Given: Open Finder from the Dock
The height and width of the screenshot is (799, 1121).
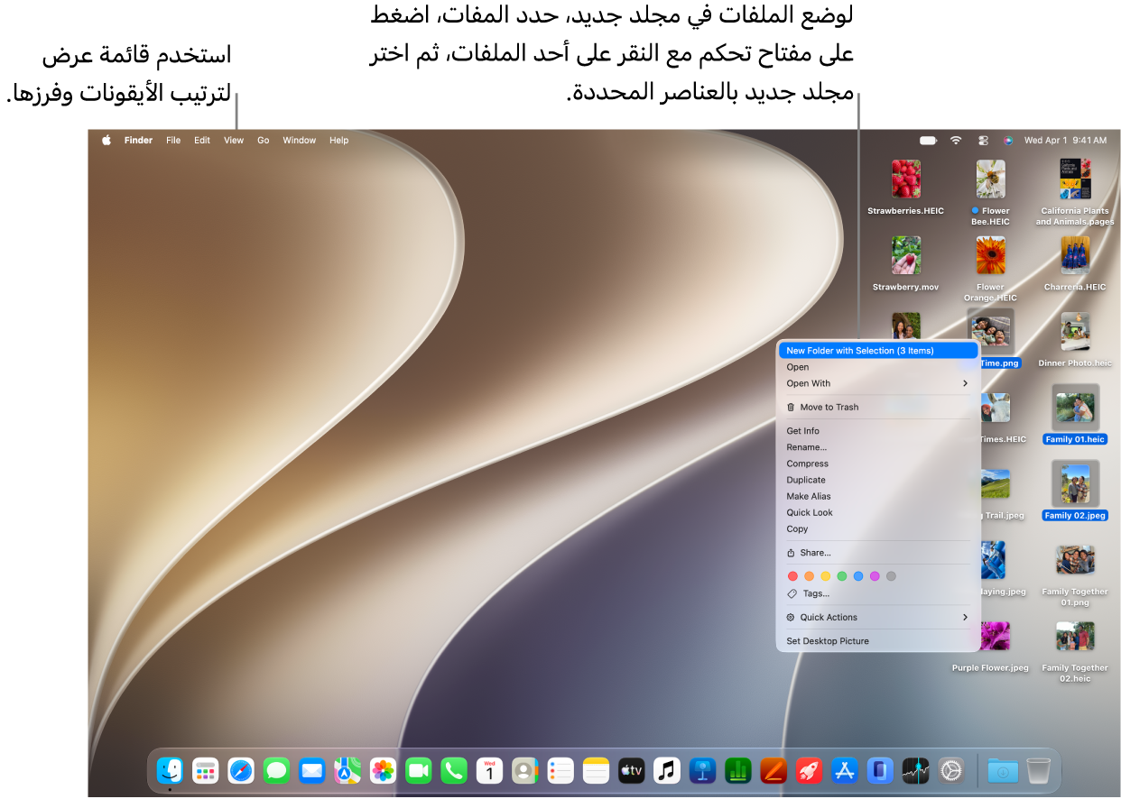Looking at the screenshot, I should (x=170, y=770).
